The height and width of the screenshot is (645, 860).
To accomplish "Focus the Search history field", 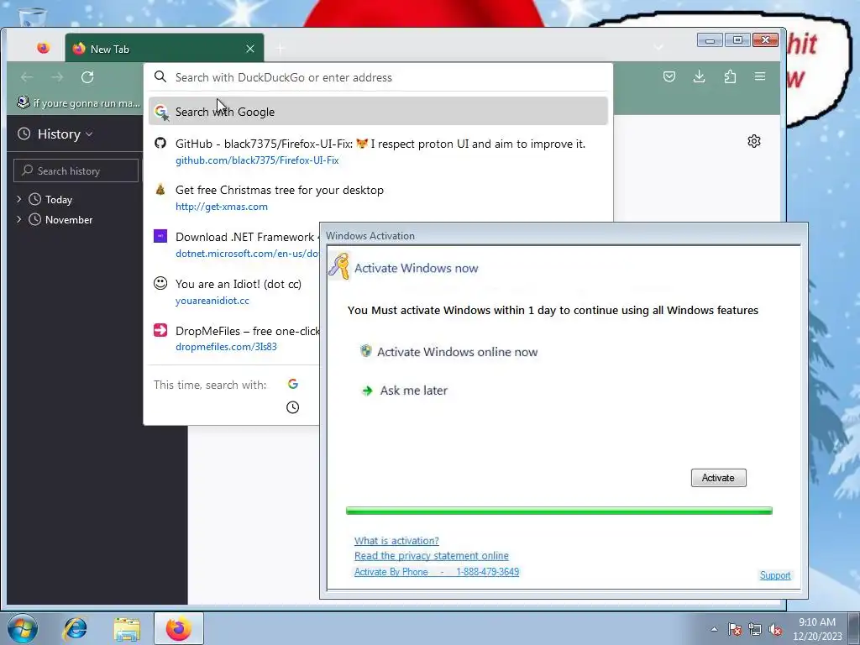I will [76, 170].
